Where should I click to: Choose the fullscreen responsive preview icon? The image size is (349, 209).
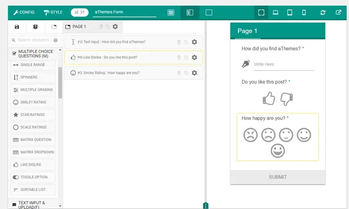261,12
